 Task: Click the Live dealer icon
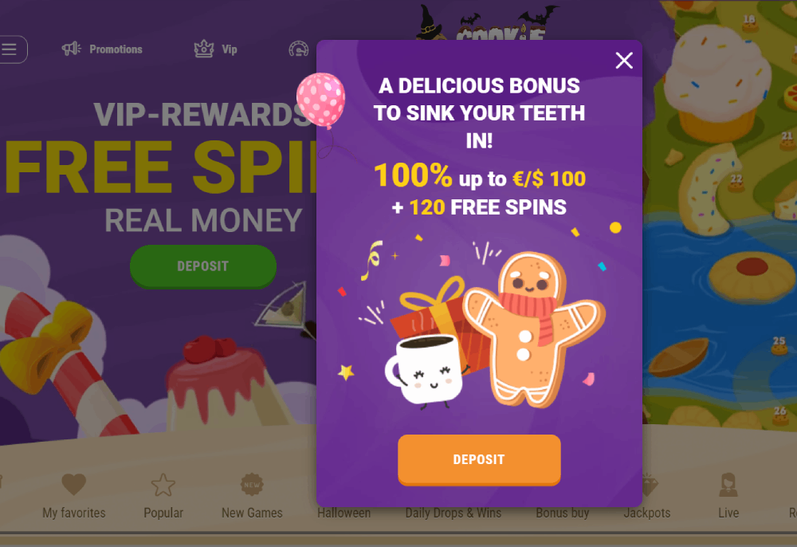click(x=728, y=485)
